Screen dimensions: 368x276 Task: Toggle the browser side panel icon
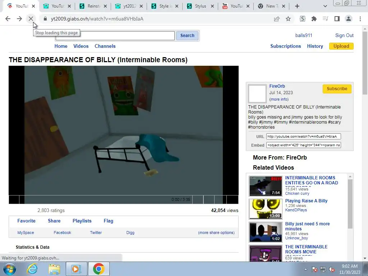click(337, 19)
